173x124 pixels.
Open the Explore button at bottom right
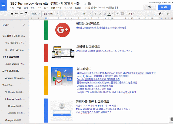tap(171, 119)
